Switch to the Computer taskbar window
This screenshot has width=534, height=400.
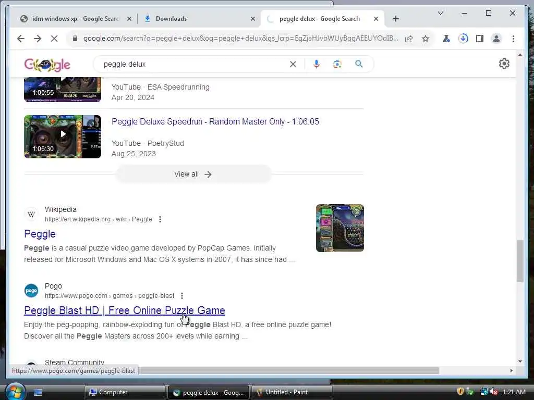125,392
